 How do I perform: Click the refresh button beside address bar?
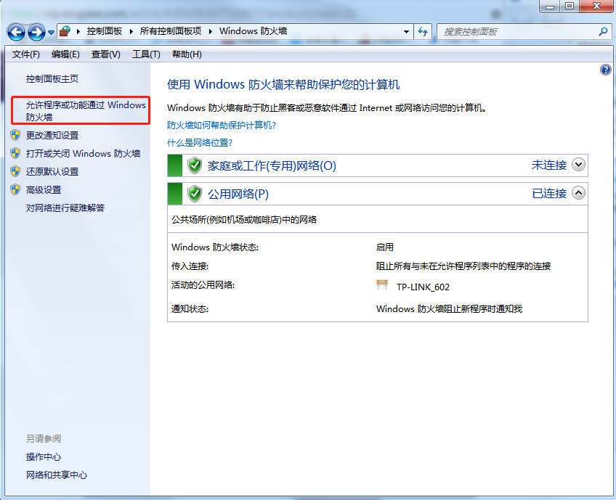click(x=423, y=31)
